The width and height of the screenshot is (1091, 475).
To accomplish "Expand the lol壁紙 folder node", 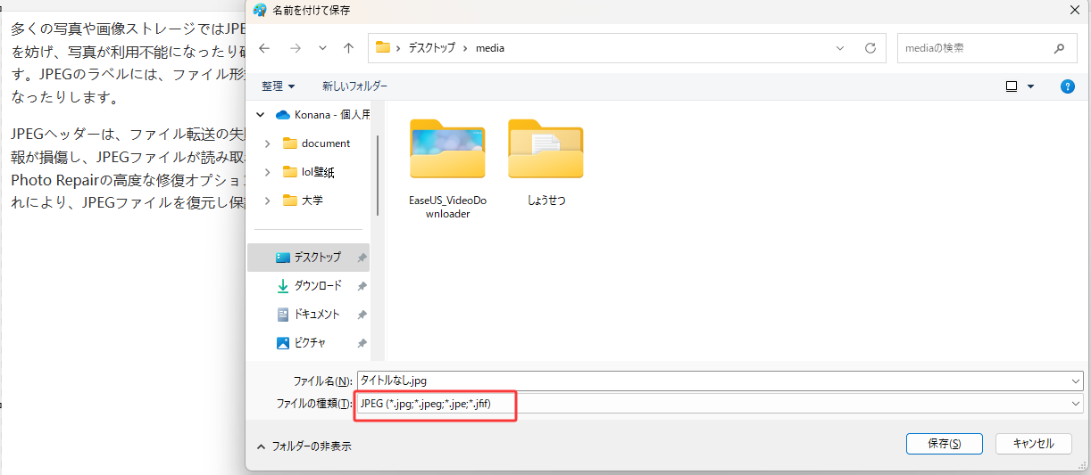I will 268,171.
